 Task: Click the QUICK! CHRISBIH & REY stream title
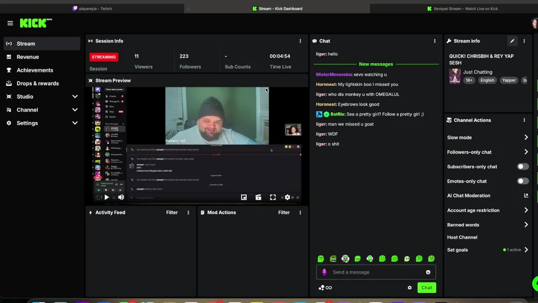point(481,59)
